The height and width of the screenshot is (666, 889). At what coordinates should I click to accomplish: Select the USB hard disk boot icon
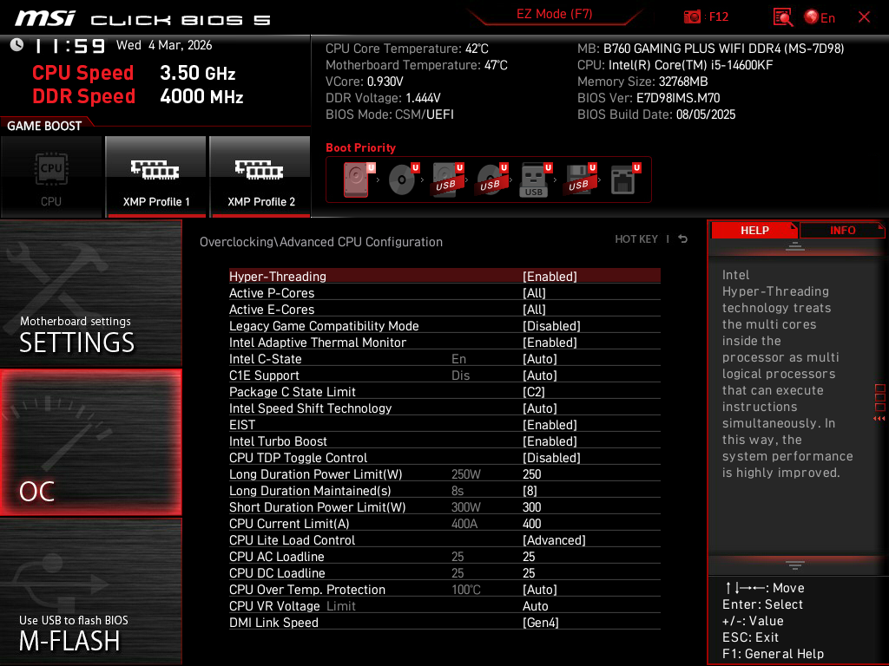(x=448, y=180)
